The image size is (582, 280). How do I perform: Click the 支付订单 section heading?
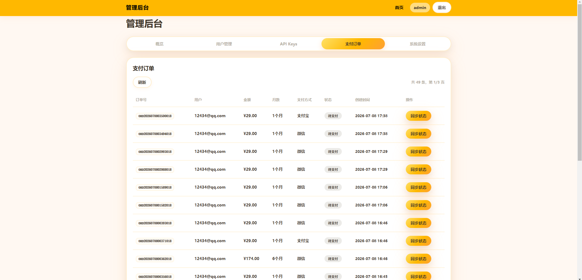[x=143, y=68]
